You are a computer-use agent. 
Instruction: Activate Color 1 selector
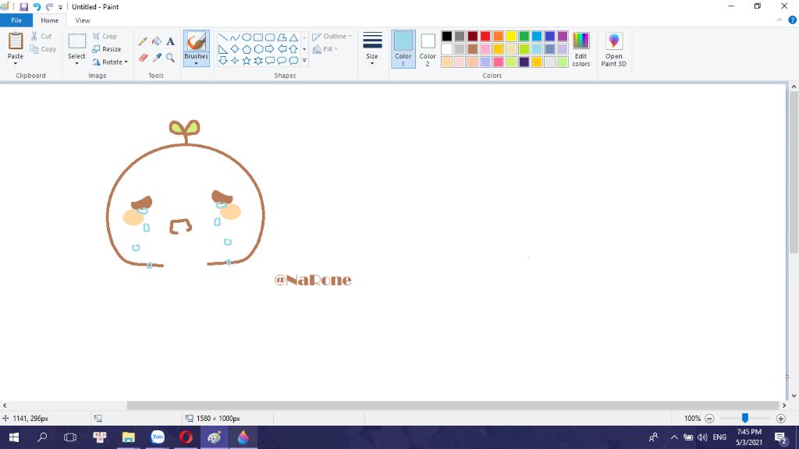tap(403, 49)
